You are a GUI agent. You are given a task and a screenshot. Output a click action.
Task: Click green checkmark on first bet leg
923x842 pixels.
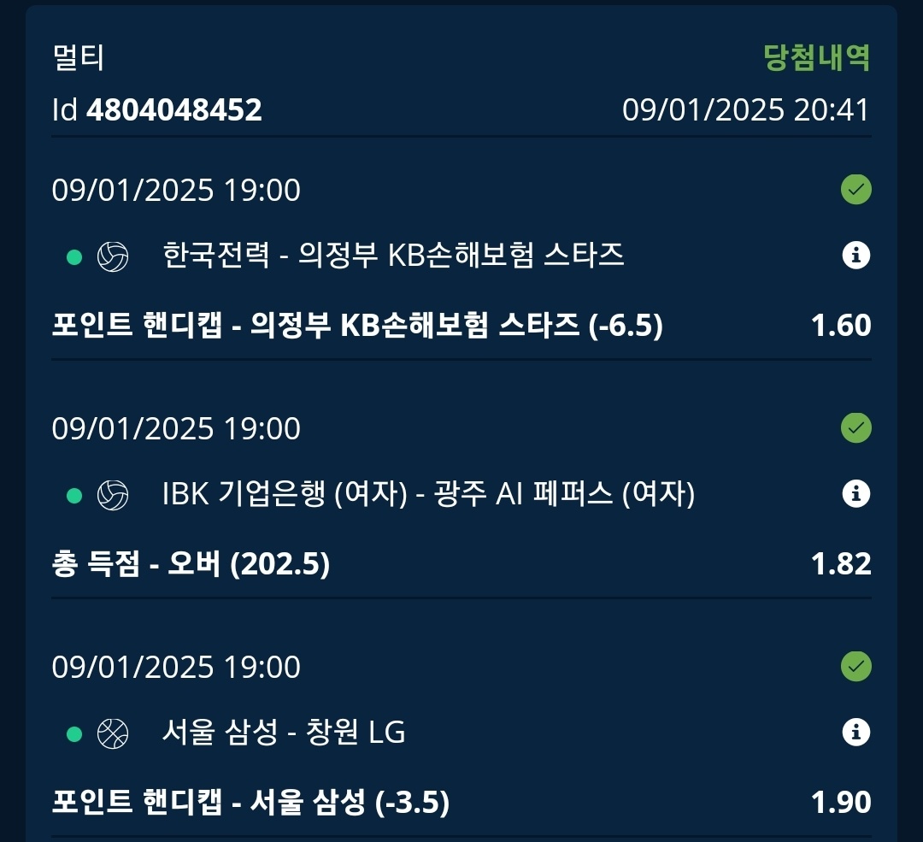(x=855, y=190)
